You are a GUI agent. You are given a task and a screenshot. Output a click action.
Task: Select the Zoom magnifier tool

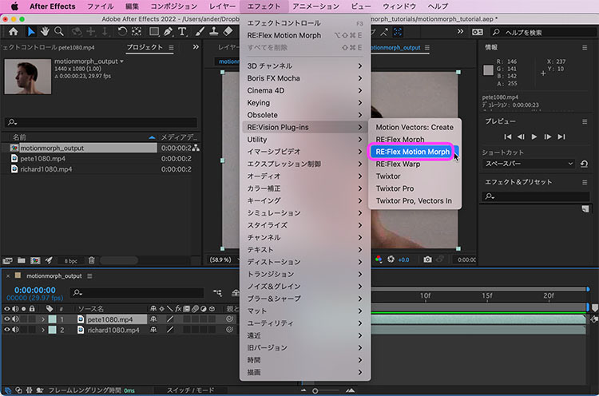click(59, 32)
